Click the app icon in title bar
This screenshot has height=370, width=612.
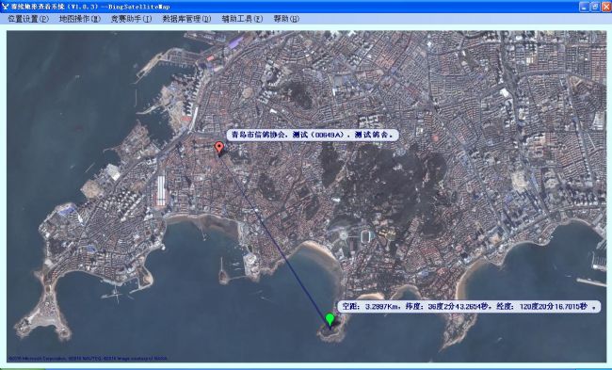(5, 7)
